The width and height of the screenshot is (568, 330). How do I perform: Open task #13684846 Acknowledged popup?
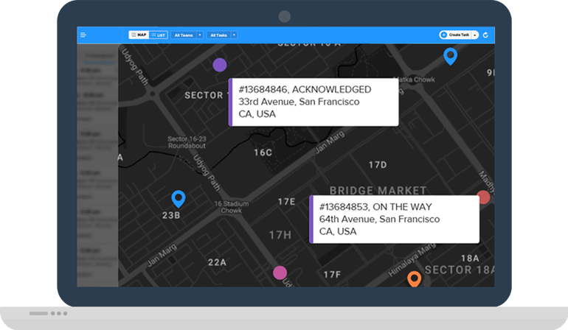tap(314, 102)
